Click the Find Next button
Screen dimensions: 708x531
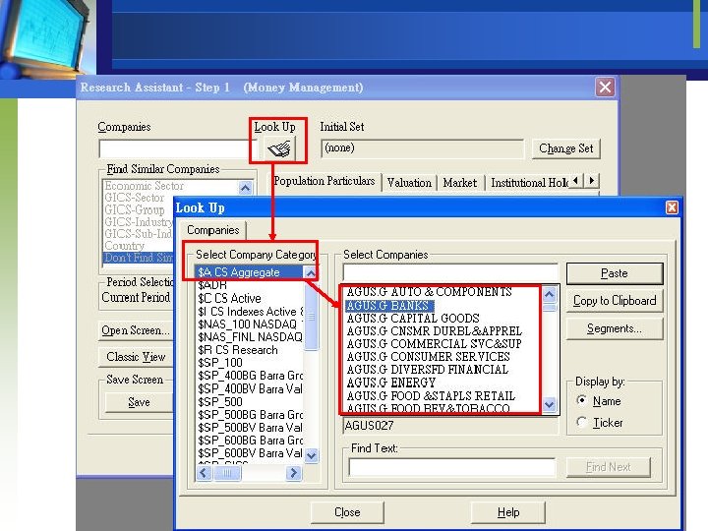(609, 467)
